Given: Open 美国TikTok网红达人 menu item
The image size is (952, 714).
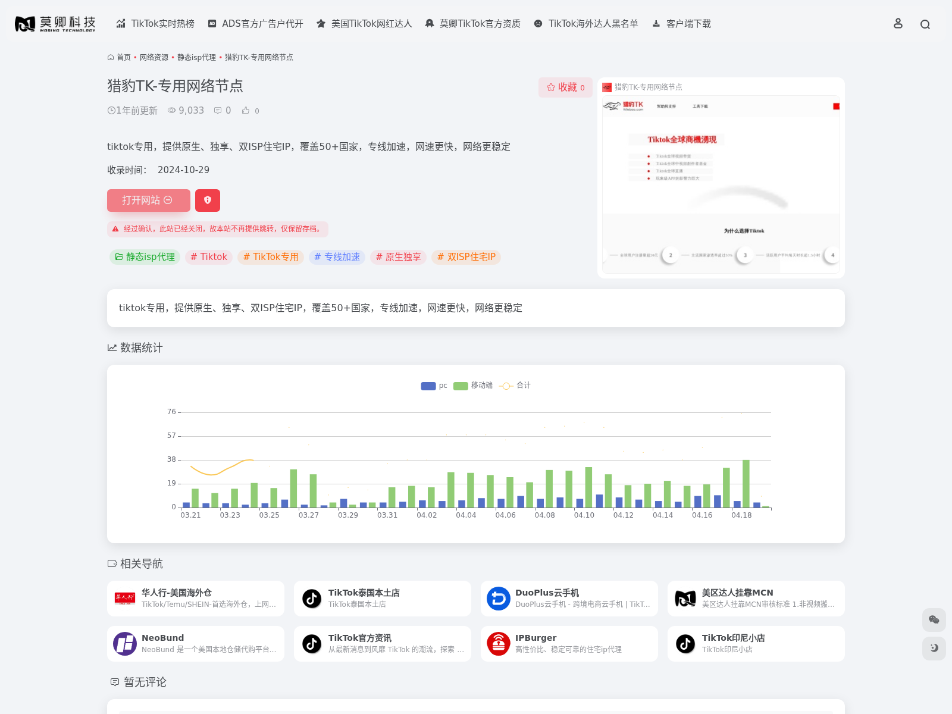Looking at the screenshot, I should 364,24.
